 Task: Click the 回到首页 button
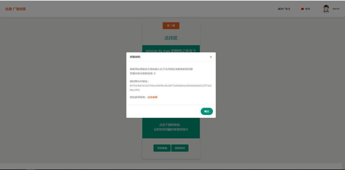[x=180, y=148]
